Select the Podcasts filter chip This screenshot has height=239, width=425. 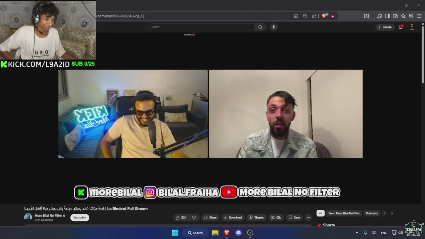pos(372,213)
